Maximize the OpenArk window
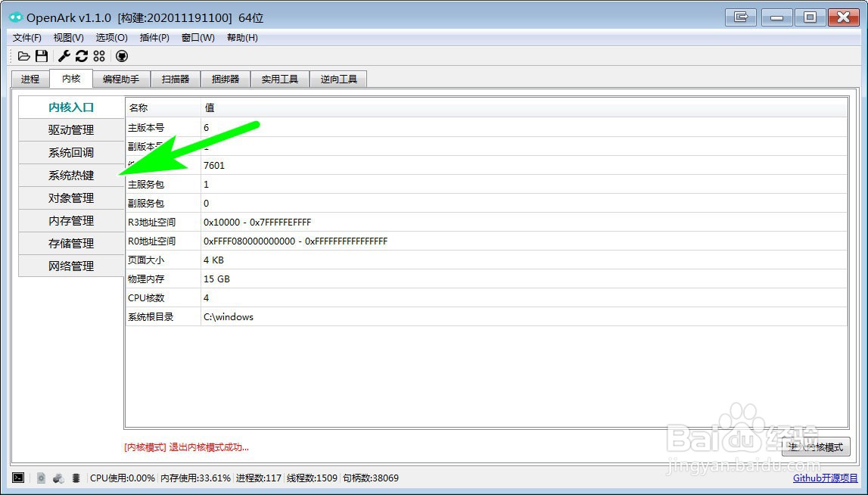Screen dimensions: 868x495 point(810,17)
